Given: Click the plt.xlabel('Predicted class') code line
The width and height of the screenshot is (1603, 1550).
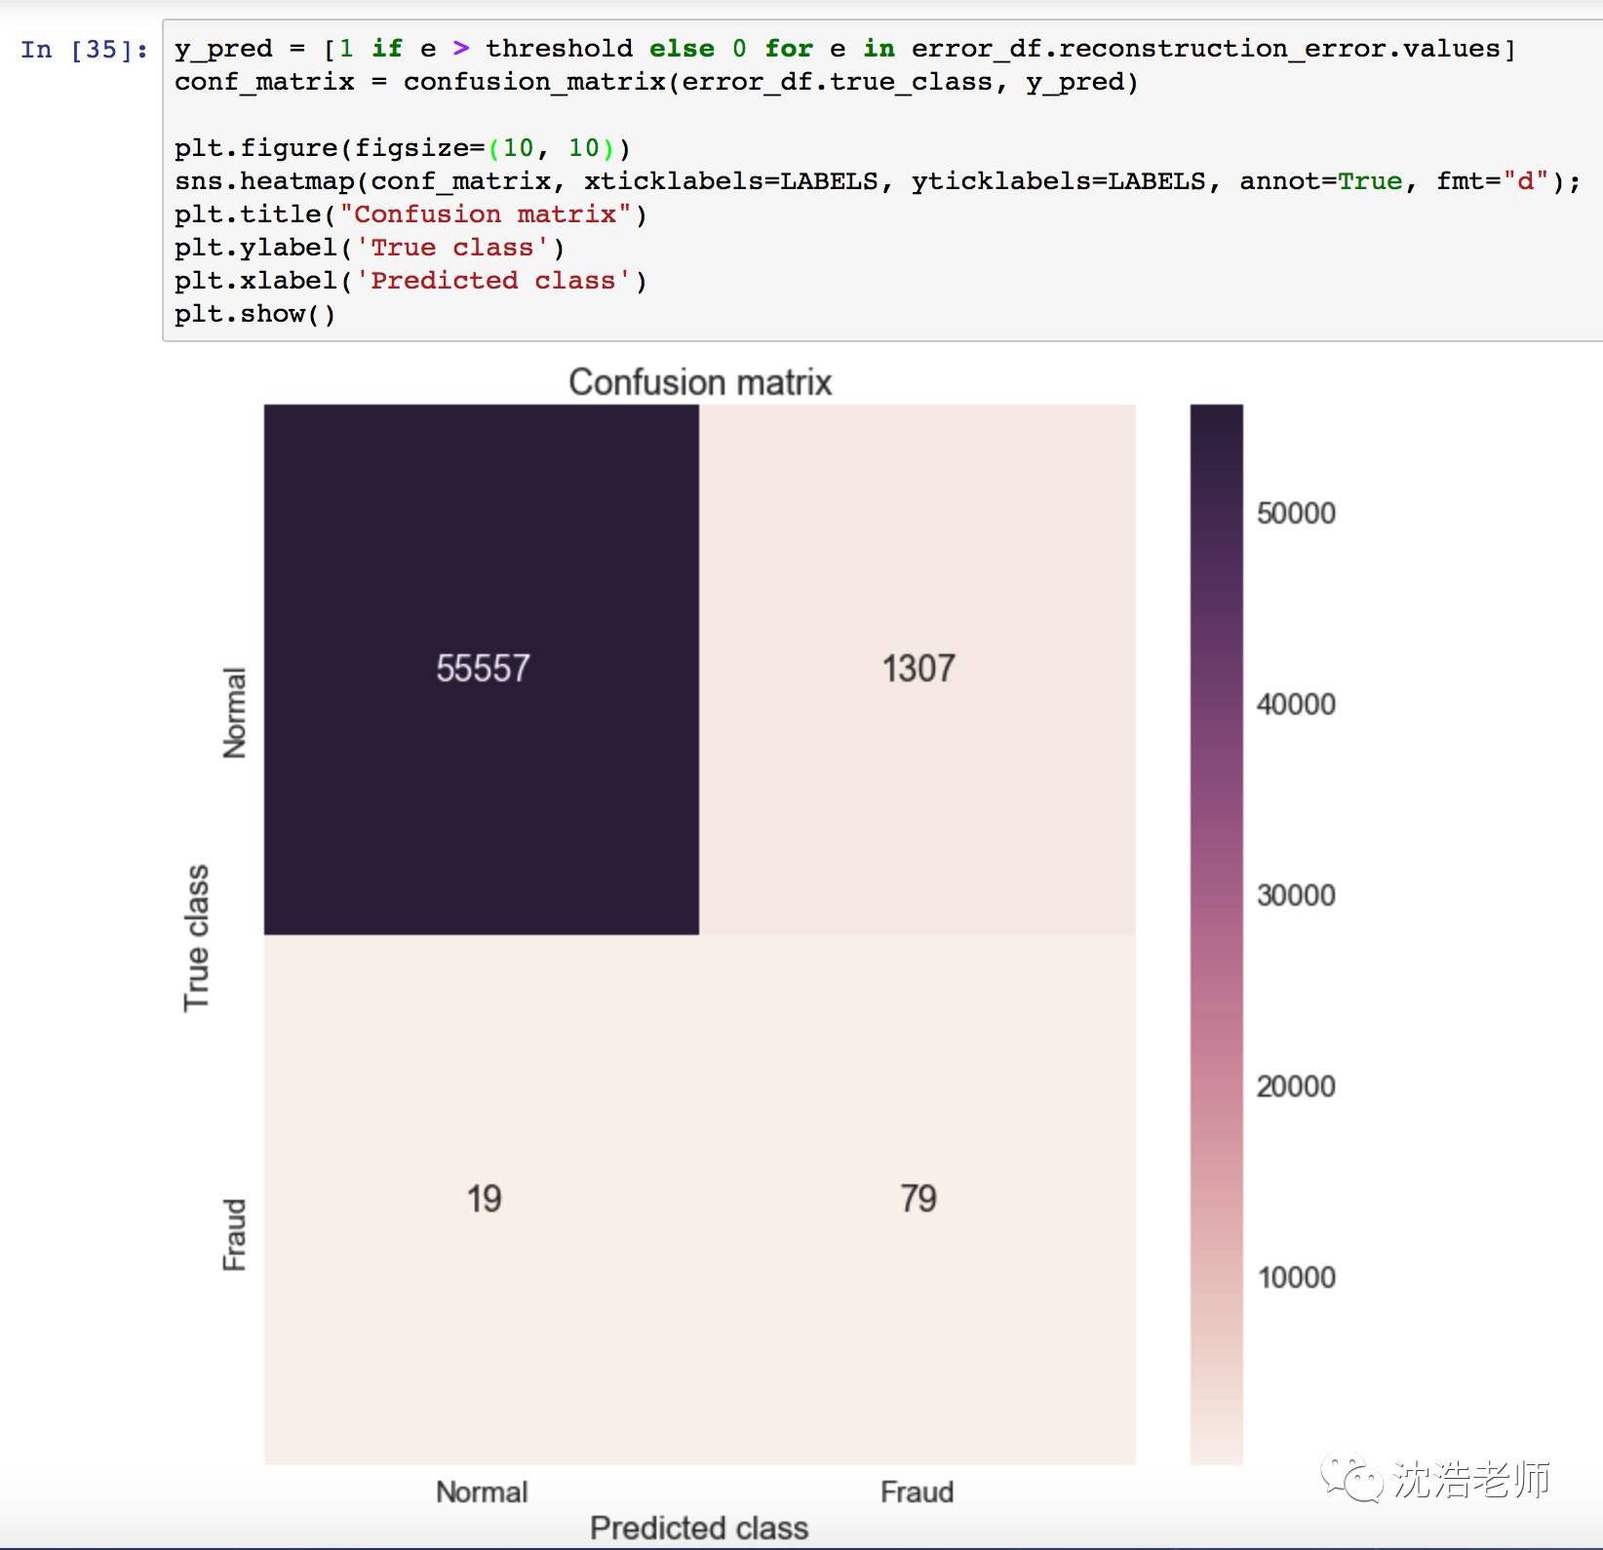Looking at the screenshot, I should [x=411, y=281].
